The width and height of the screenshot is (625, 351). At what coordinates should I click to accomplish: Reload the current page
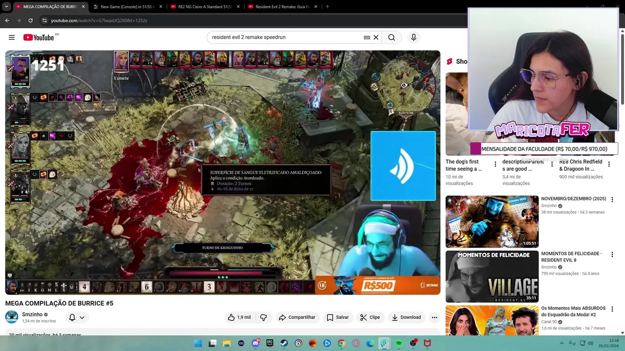pyautogui.click(x=30, y=20)
